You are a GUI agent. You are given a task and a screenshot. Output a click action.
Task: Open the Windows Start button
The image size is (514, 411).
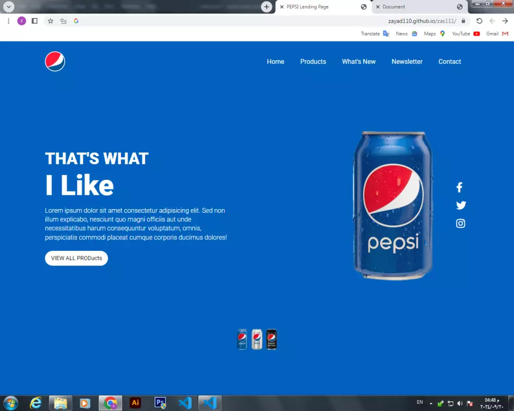click(11, 403)
